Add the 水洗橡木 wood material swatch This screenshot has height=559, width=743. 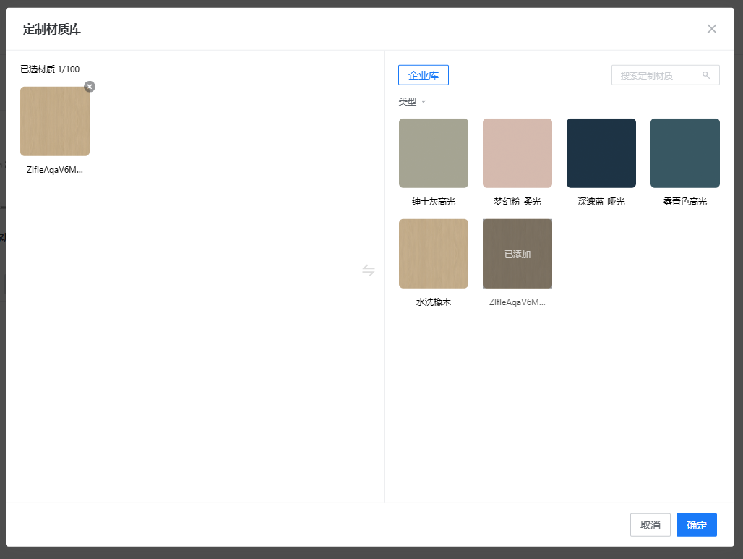[434, 254]
